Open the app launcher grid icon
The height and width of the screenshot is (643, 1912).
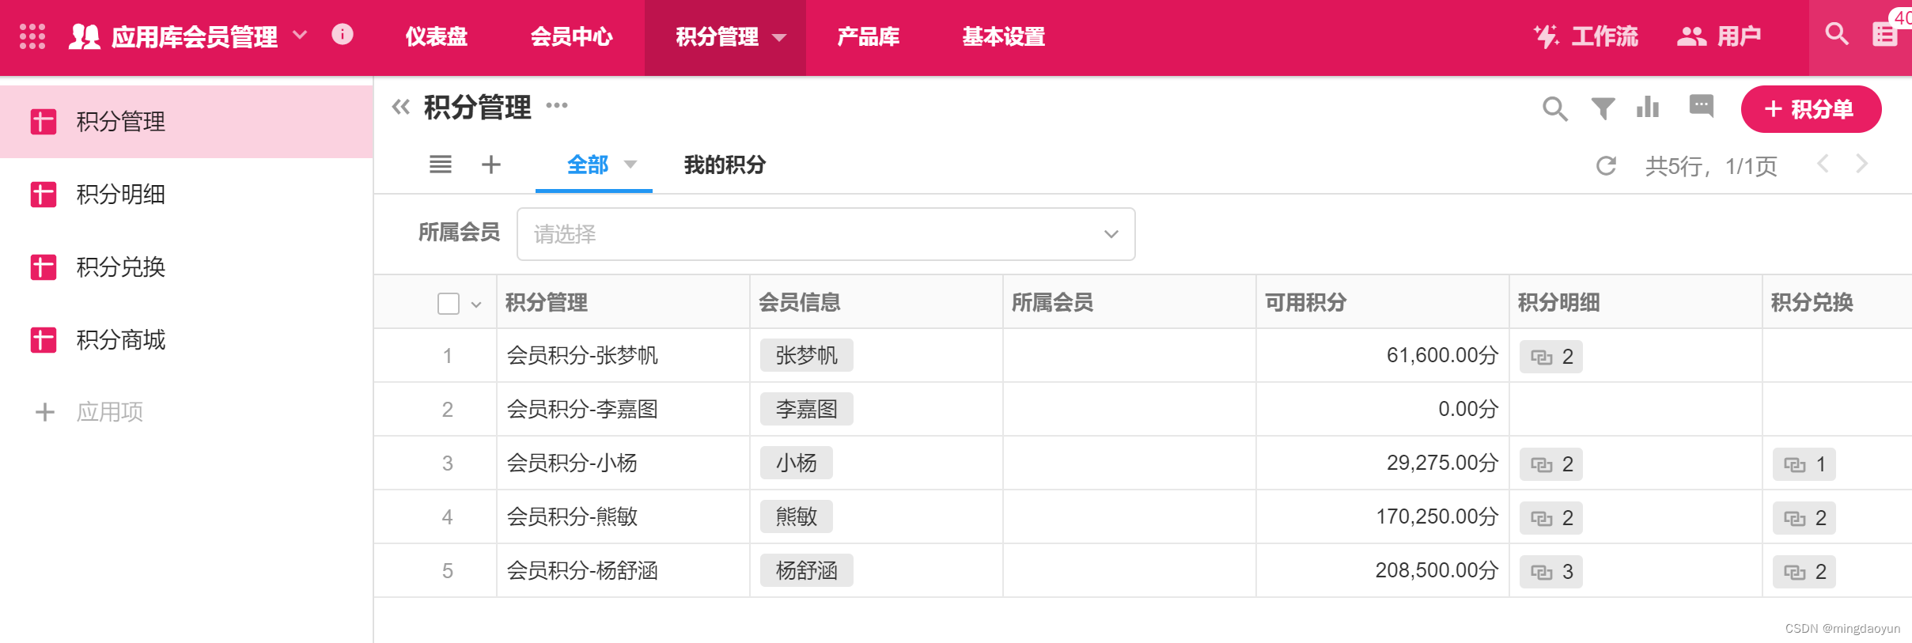(x=32, y=36)
